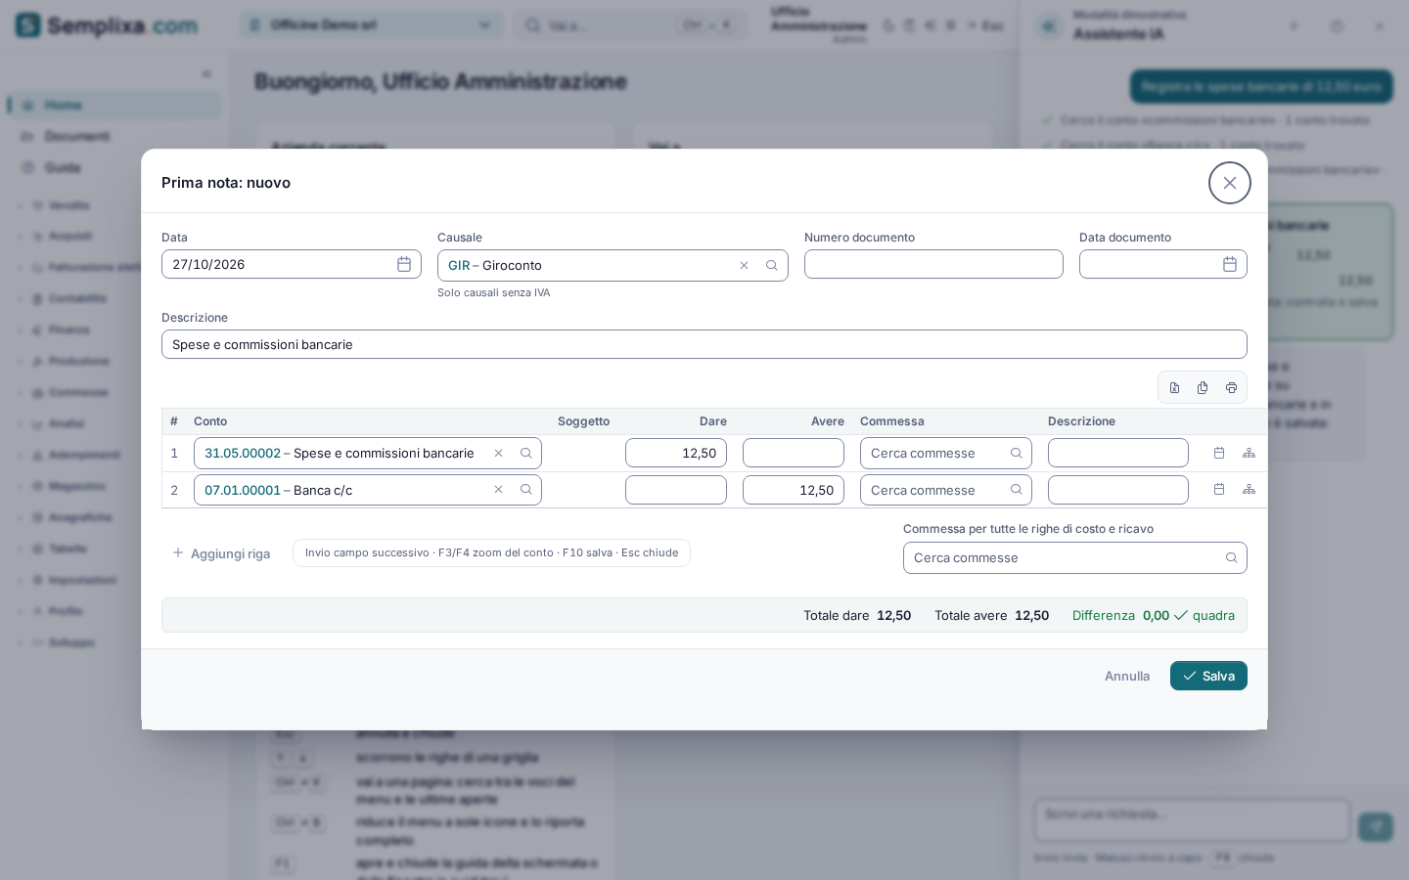Open the Data documento calendar picker
This screenshot has width=1409, height=880.
(1230, 264)
